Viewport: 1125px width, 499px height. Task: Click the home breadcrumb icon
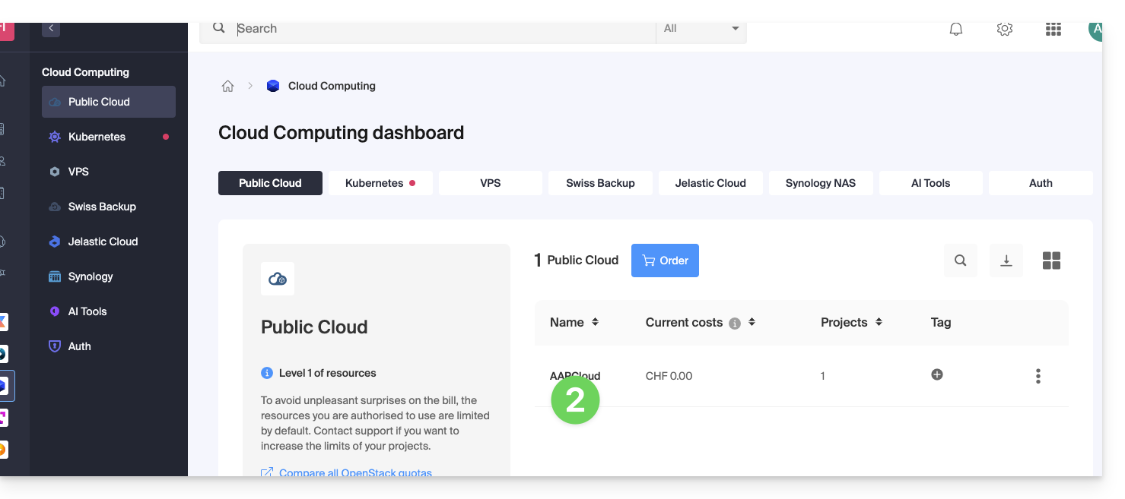coord(227,87)
